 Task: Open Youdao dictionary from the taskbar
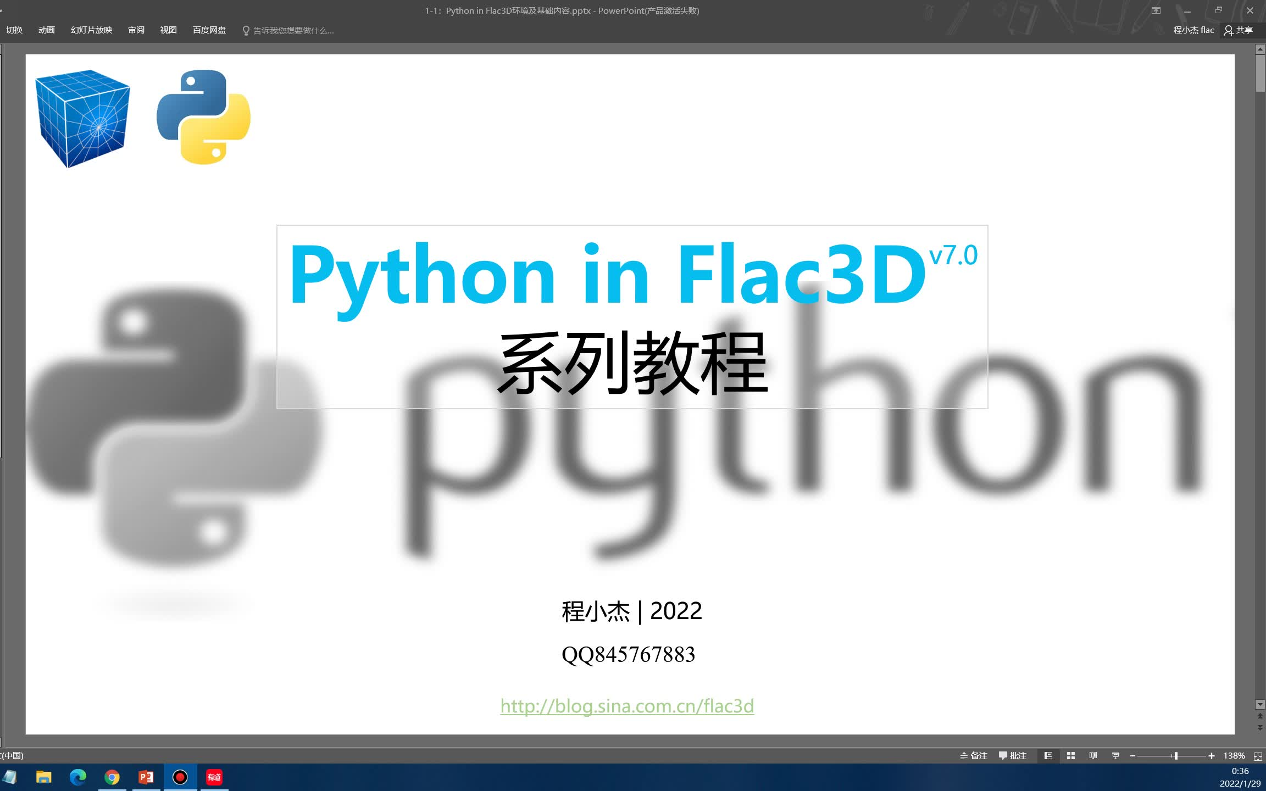(216, 777)
